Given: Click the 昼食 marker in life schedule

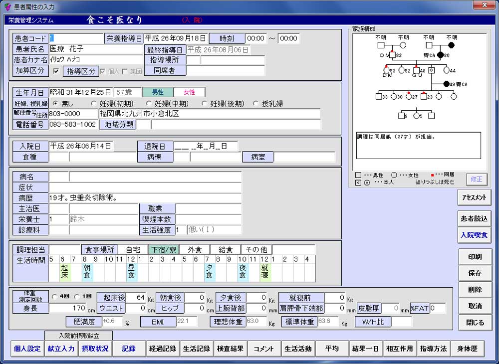Looking at the screenshot, I should (131, 271).
